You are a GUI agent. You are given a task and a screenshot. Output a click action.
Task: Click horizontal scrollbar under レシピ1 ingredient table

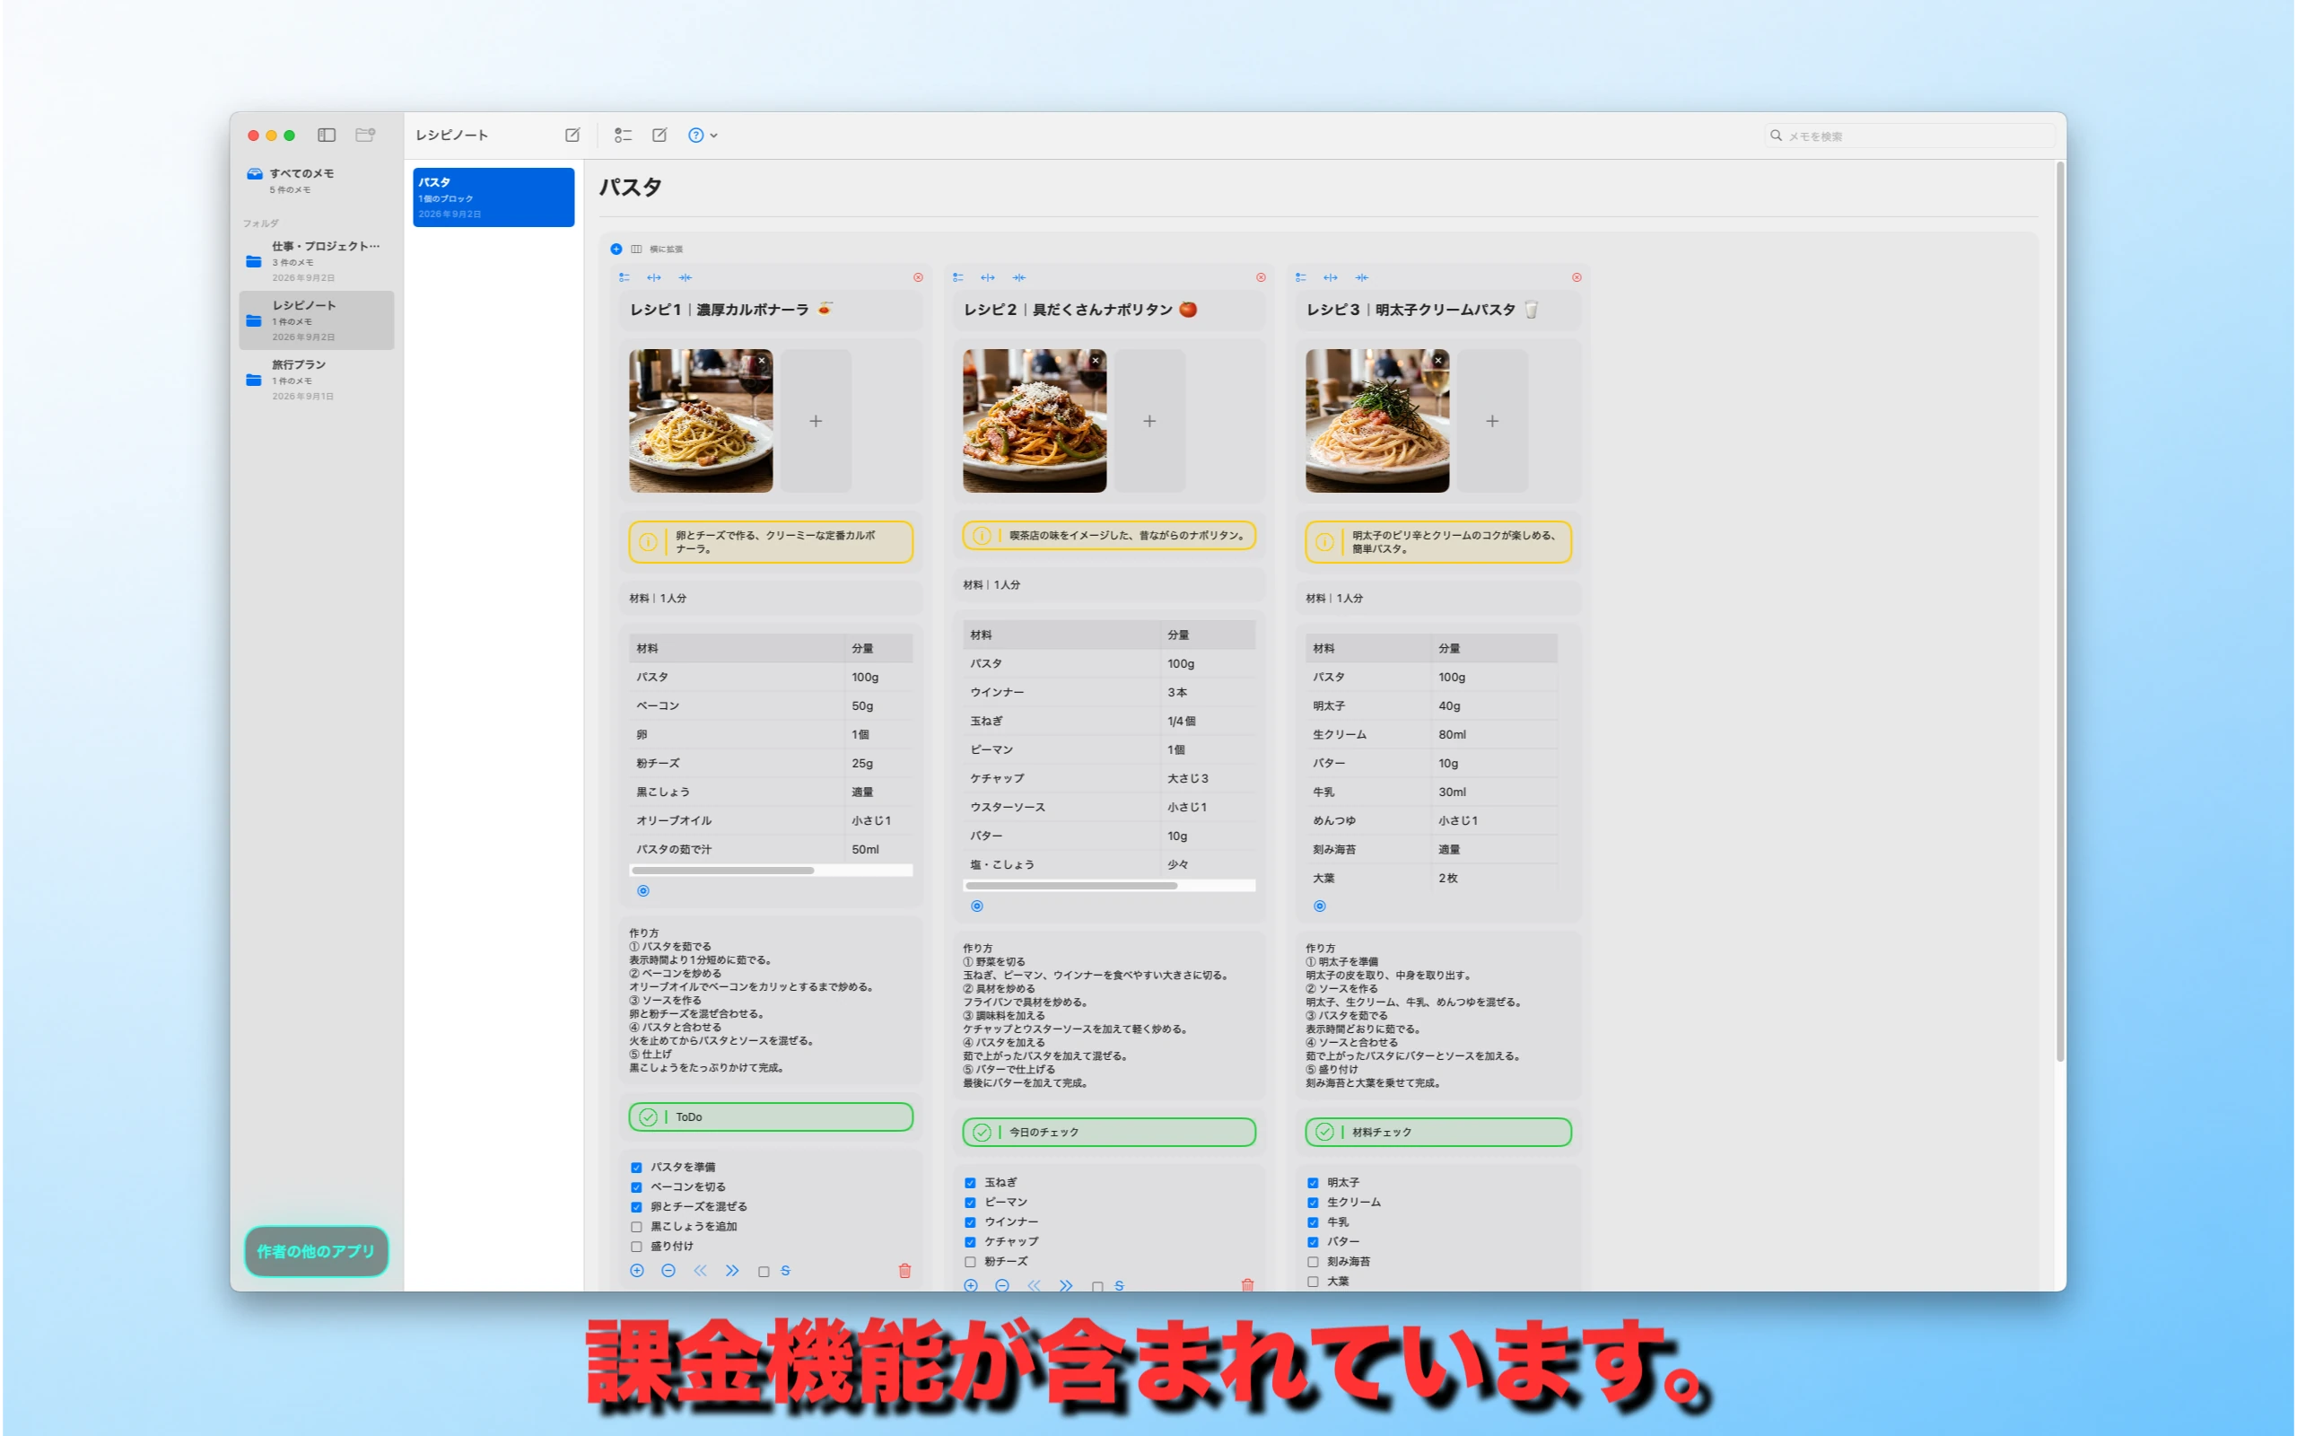[723, 870]
